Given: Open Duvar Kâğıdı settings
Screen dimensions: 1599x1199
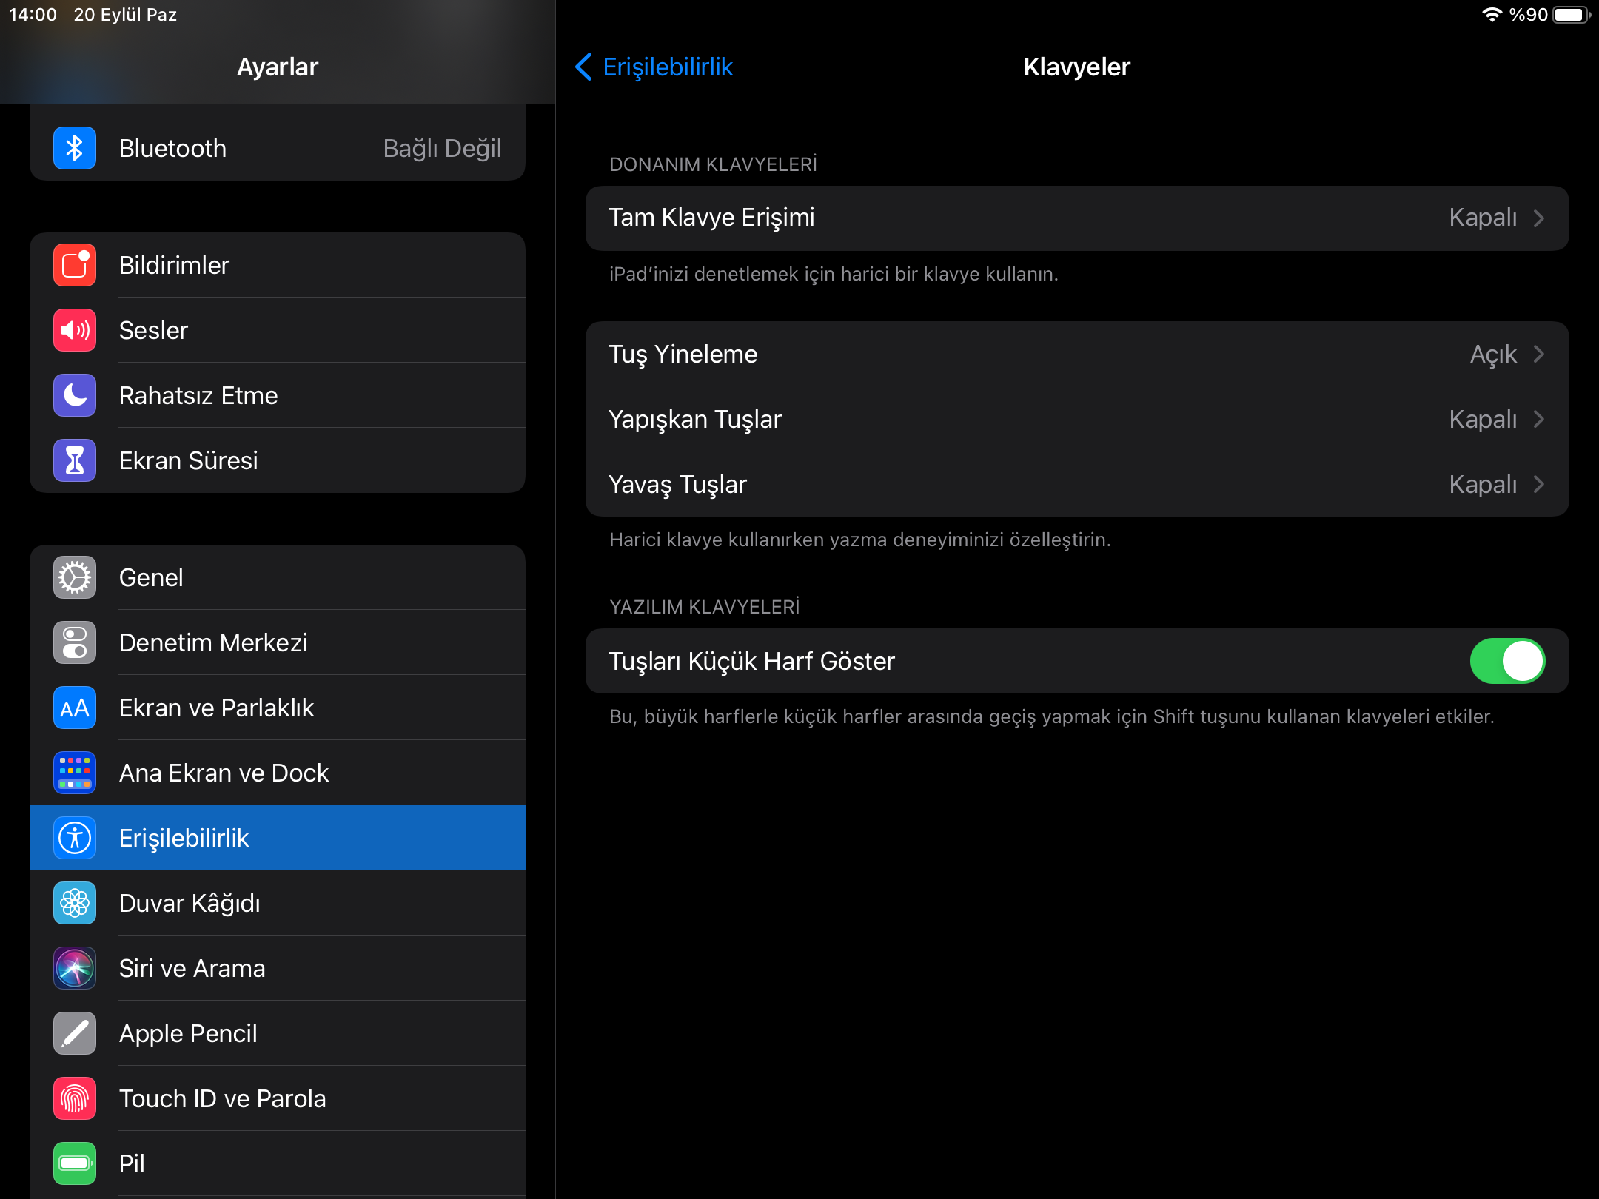Looking at the screenshot, I should (x=190, y=903).
